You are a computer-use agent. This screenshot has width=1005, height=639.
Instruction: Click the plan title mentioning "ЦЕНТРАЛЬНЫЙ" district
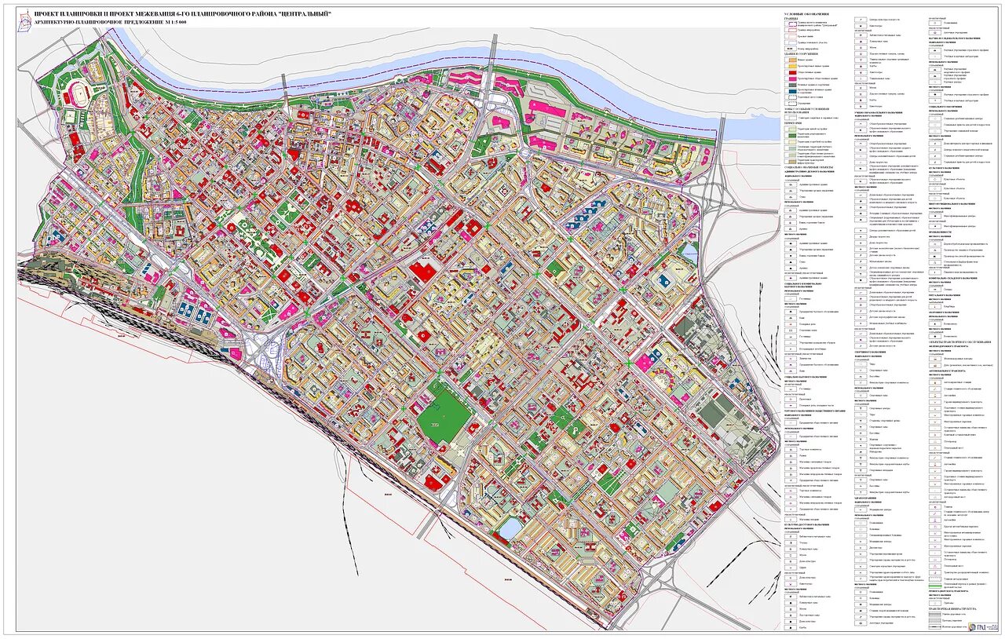click(x=182, y=14)
